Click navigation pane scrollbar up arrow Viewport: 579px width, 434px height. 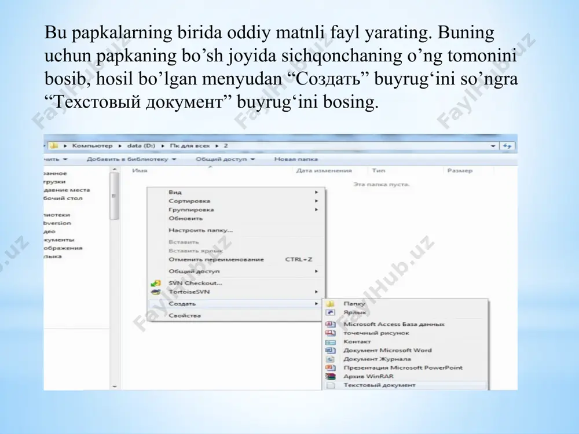pyautogui.click(x=115, y=170)
